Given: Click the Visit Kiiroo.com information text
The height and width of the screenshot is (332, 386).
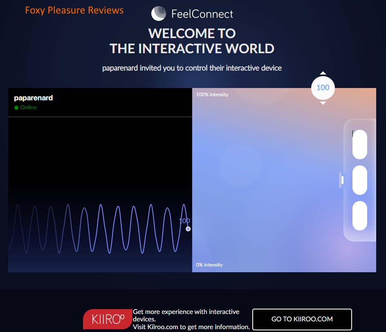Looking at the screenshot, I should (191, 327).
